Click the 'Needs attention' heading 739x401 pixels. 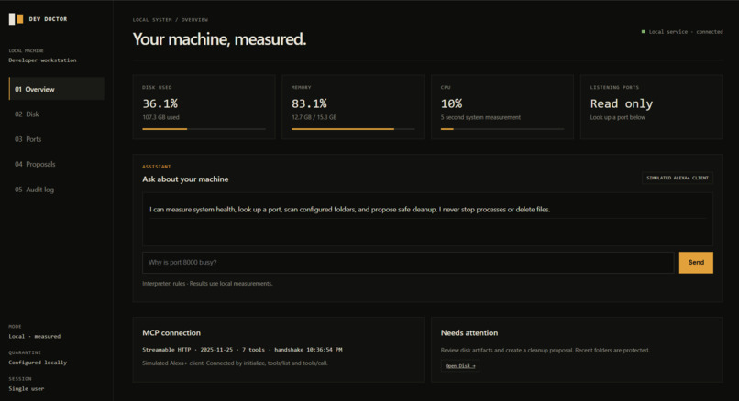[x=469, y=332]
